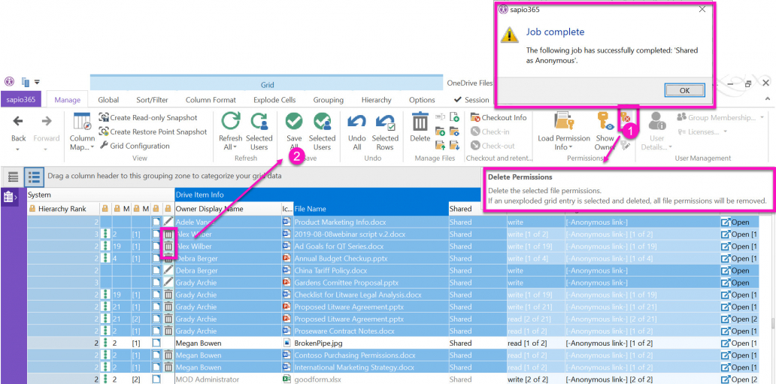This screenshot has width=776, height=384.
Task: Open the Session tab
Action: tap(471, 99)
